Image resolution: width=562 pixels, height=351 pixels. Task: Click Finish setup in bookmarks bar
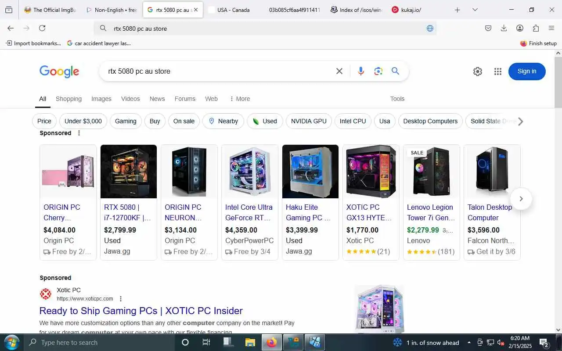[x=538, y=43]
